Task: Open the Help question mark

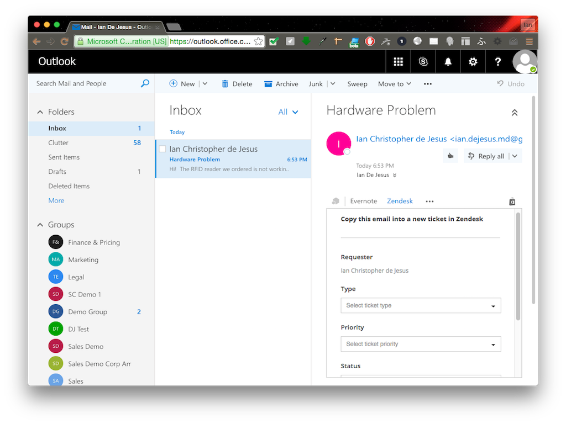Action: (x=497, y=61)
